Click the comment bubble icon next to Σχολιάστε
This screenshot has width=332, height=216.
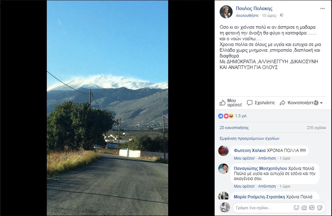(x=250, y=103)
